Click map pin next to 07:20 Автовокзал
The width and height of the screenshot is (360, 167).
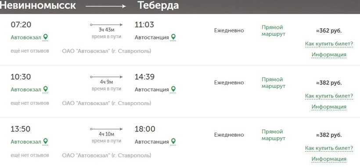46,37
